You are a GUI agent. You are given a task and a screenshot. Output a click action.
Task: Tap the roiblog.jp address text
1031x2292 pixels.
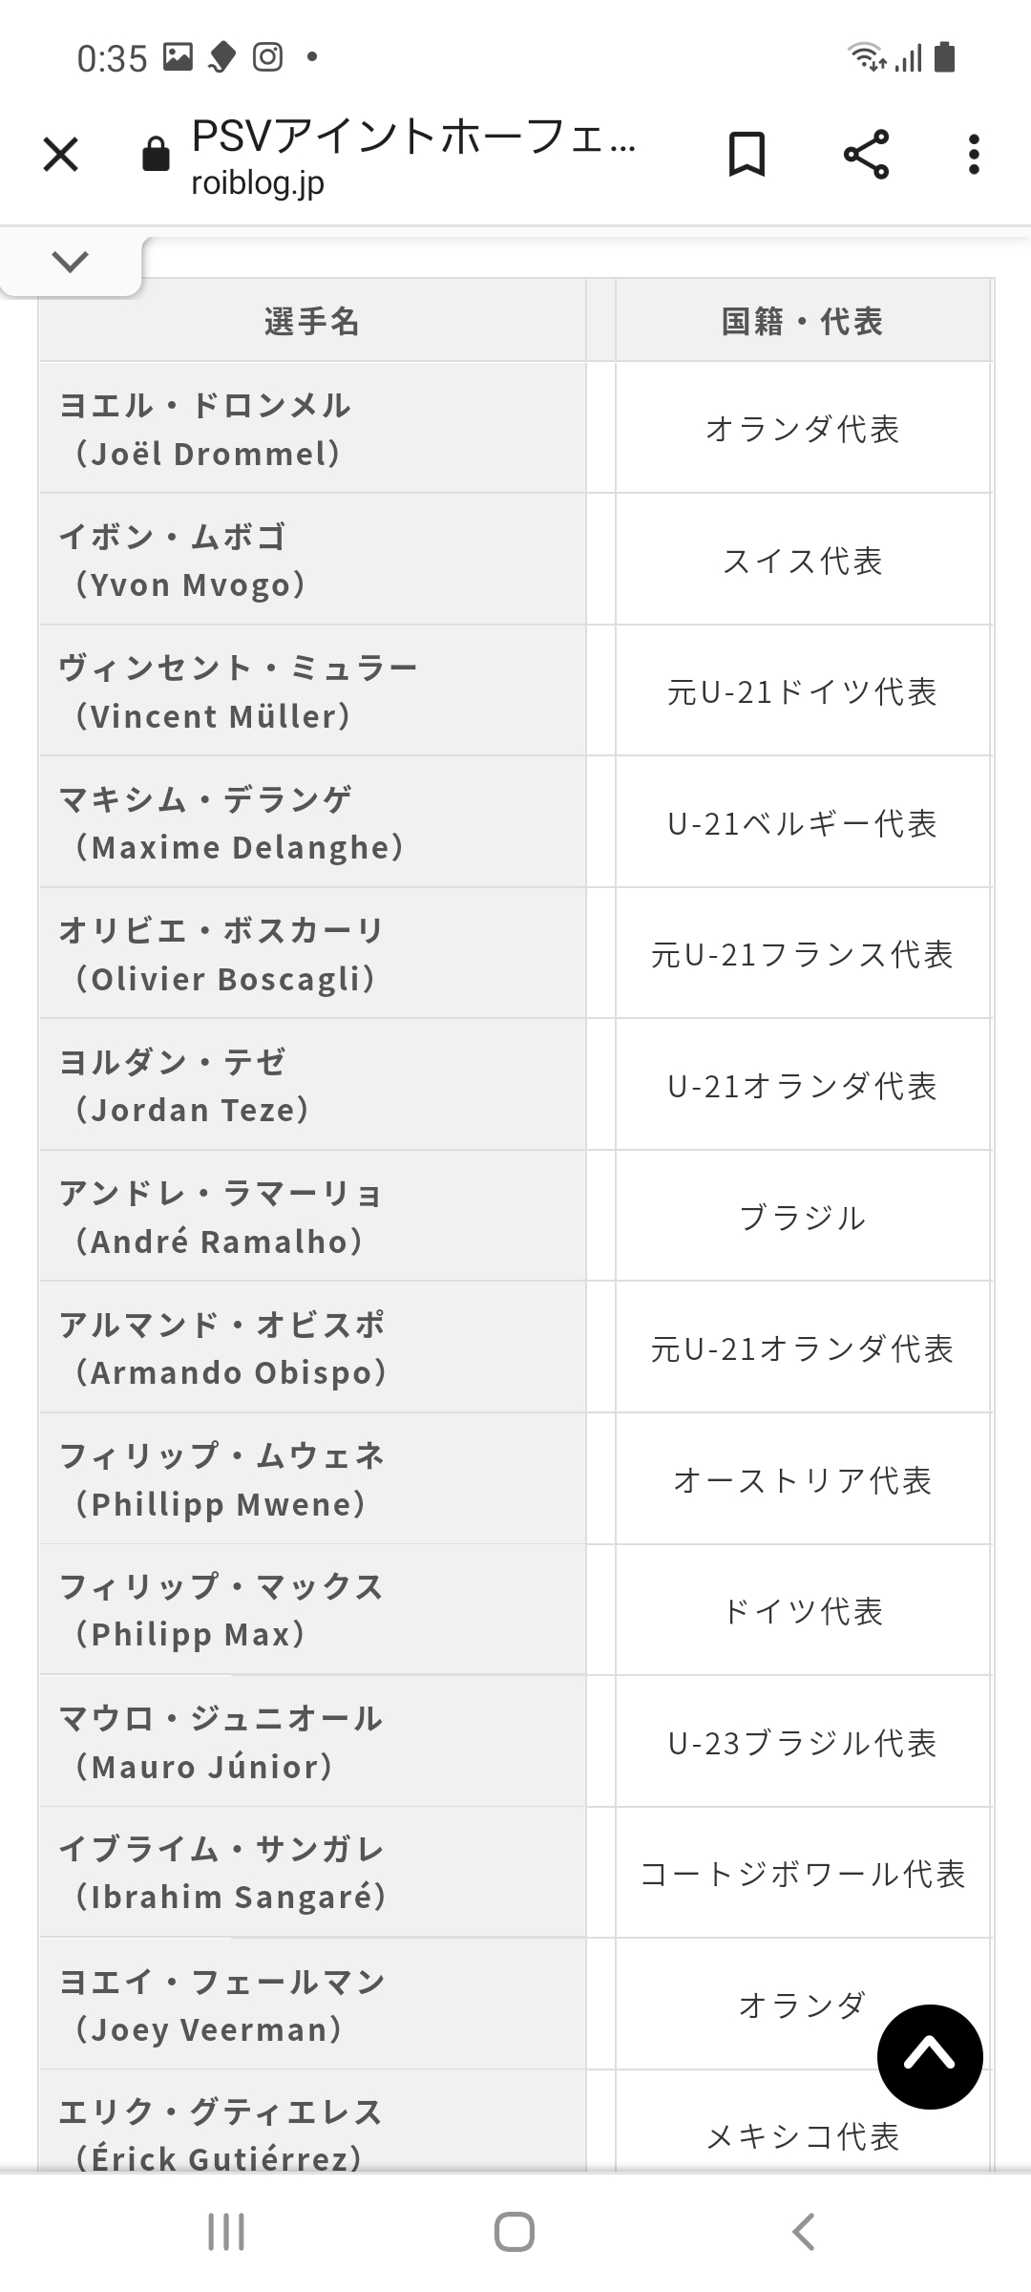(x=258, y=183)
